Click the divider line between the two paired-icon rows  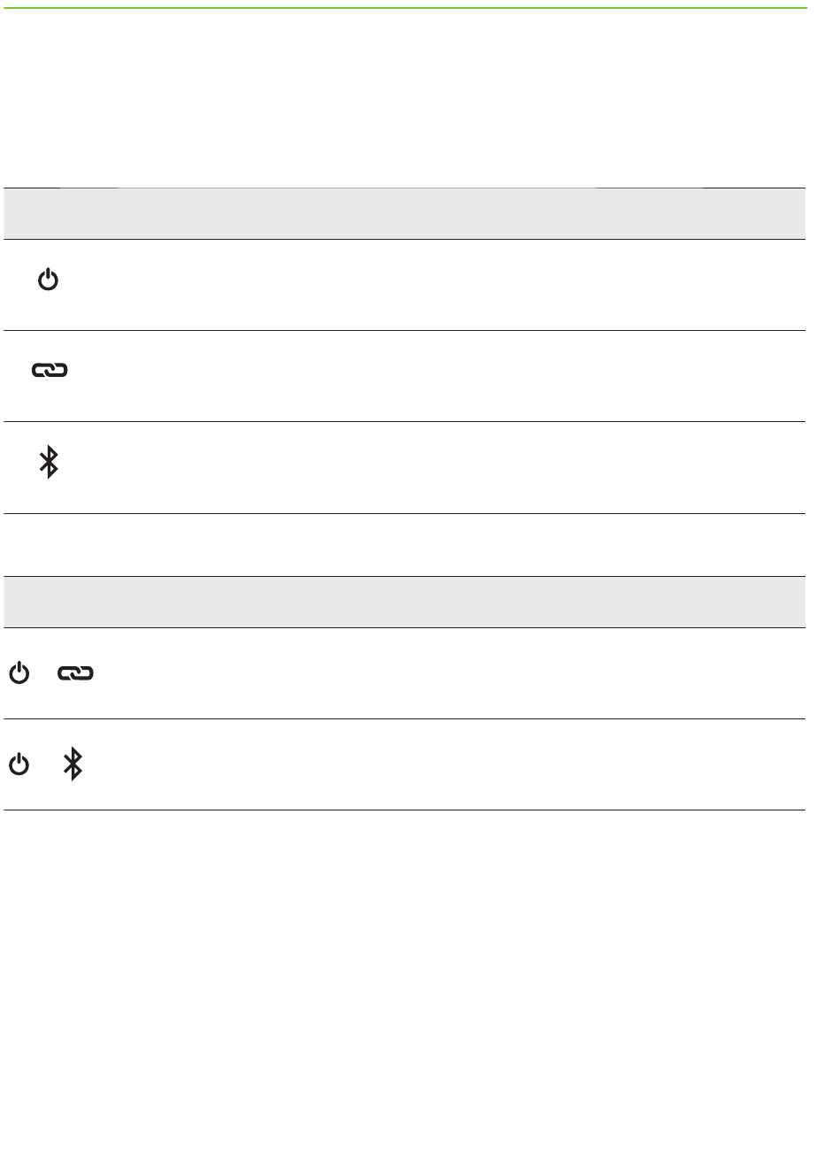click(405, 718)
